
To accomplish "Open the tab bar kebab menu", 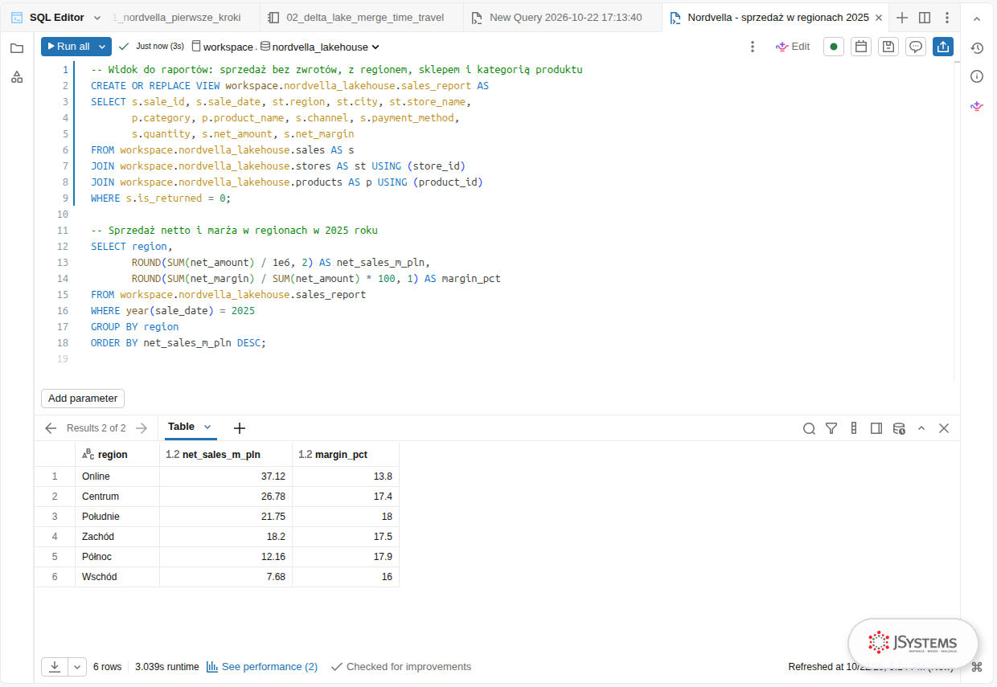I will [x=947, y=18].
